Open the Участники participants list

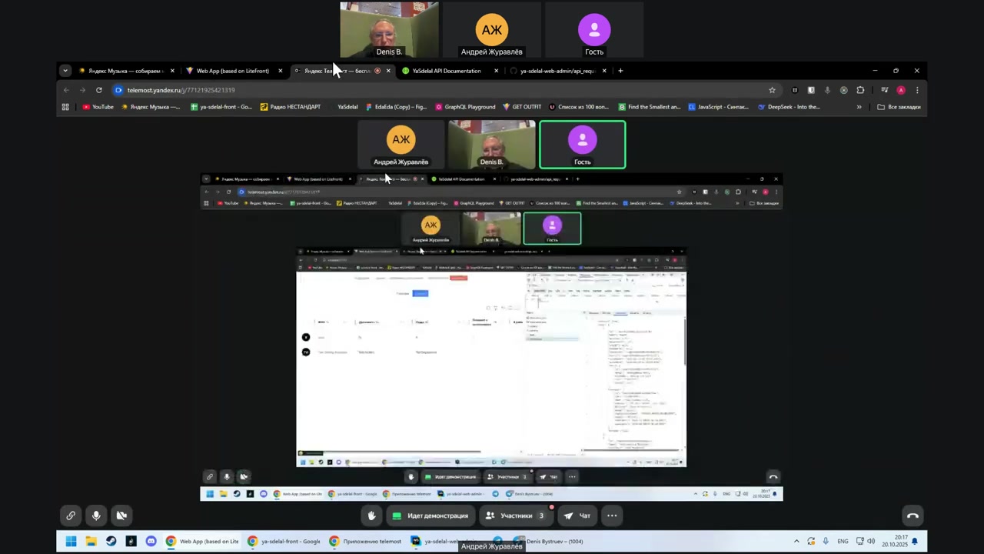point(515,516)
